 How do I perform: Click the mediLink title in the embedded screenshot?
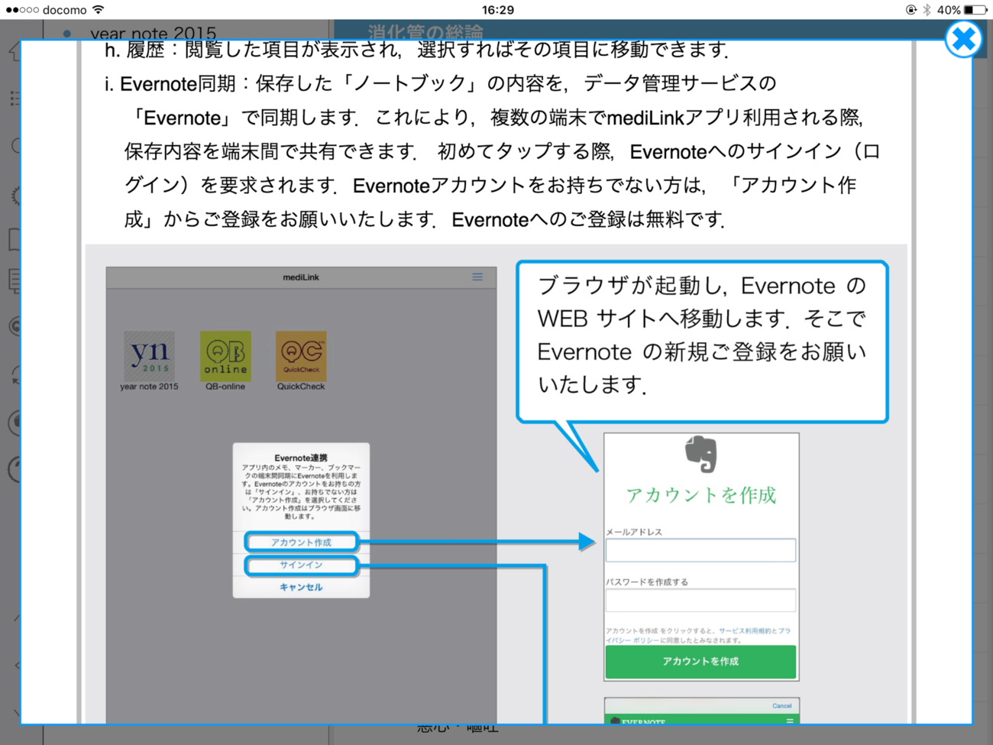point(301,277)
